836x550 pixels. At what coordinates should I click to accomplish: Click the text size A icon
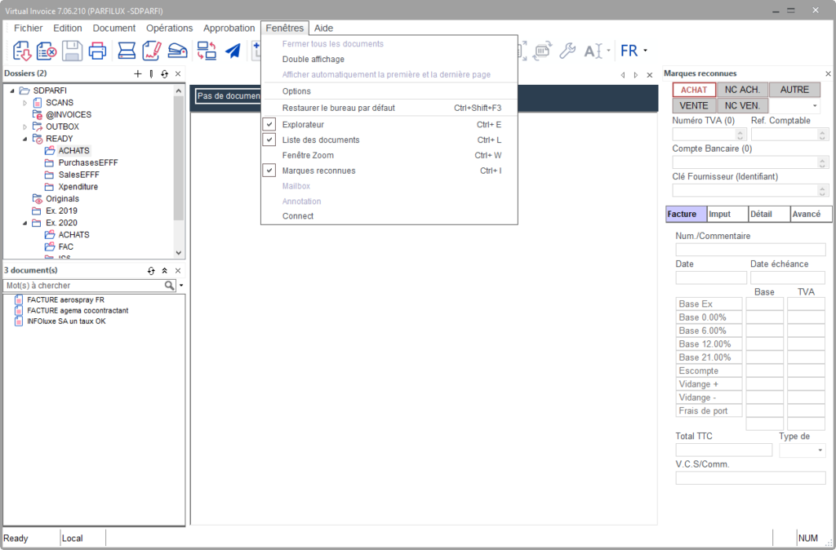594,51
